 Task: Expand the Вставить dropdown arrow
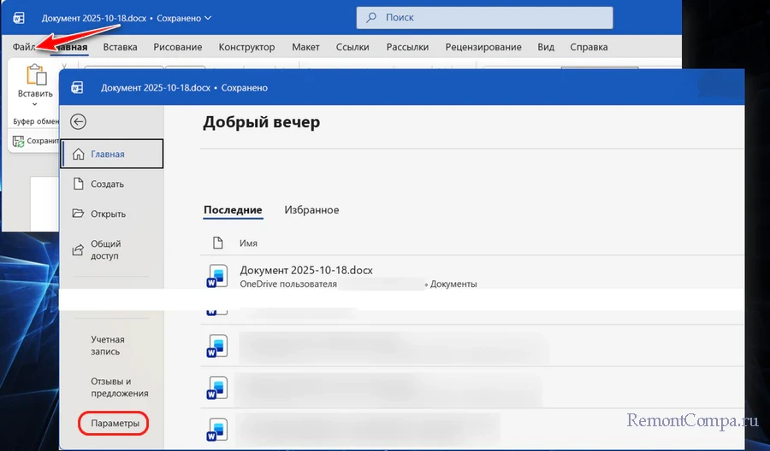point(35,104)
